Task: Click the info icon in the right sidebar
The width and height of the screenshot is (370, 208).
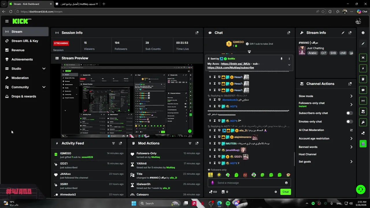Action: [x=363, y=33]
